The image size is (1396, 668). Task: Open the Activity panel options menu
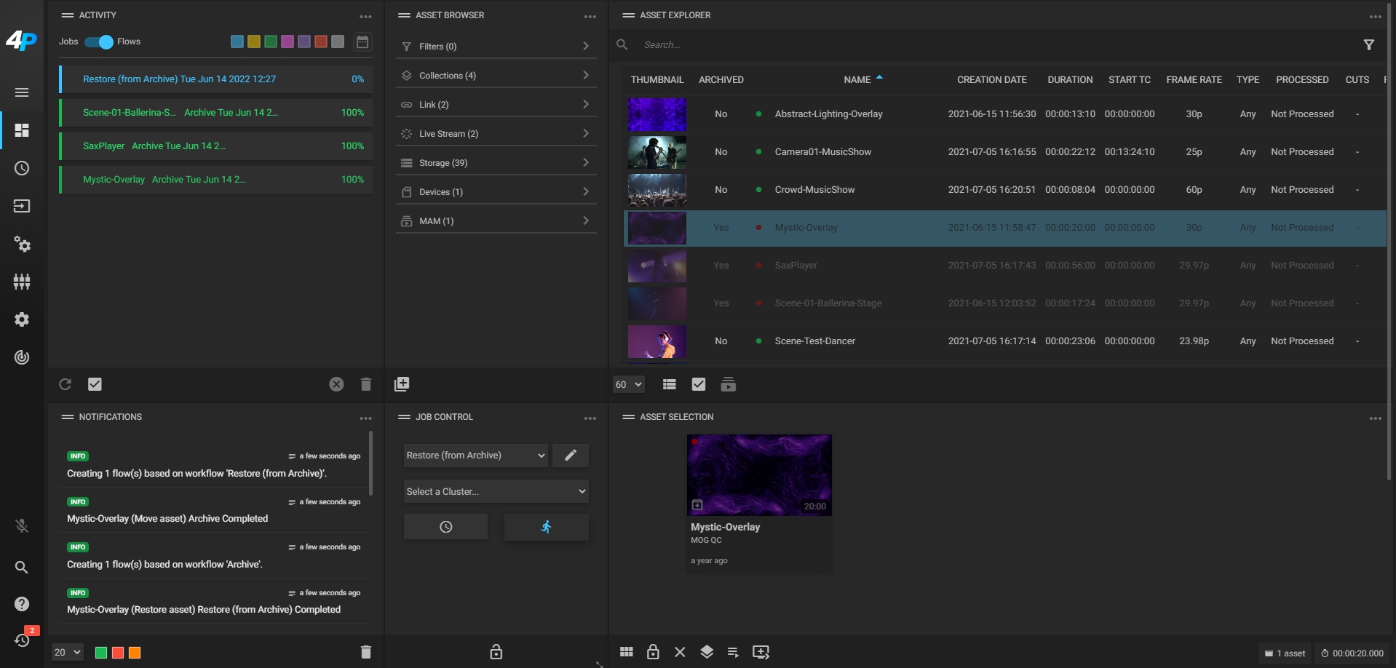pyautogui.click(x=365, y=16)
